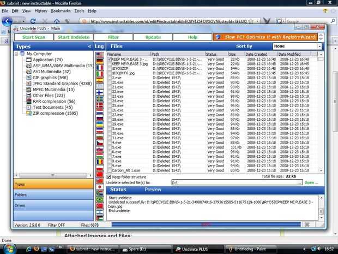Image resolution: width=338 pixels, height=254 pixels.
Task: Click the Start Undelete button
Action: (74, 37)
